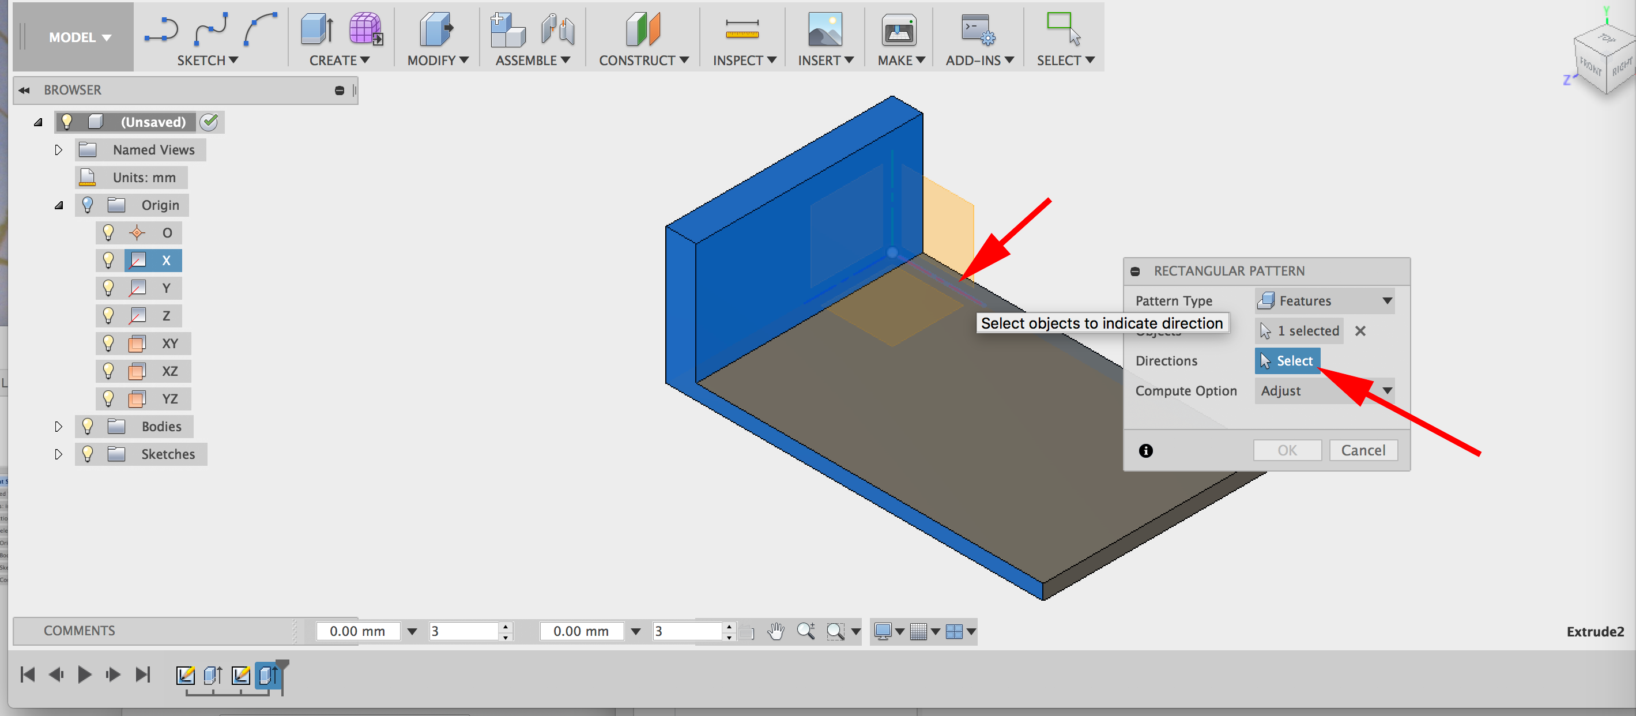The width and height of the screenshot is (1636, 716).
Task: Click the Create Form sculpt icon
Action: click(x=367, y=29)
